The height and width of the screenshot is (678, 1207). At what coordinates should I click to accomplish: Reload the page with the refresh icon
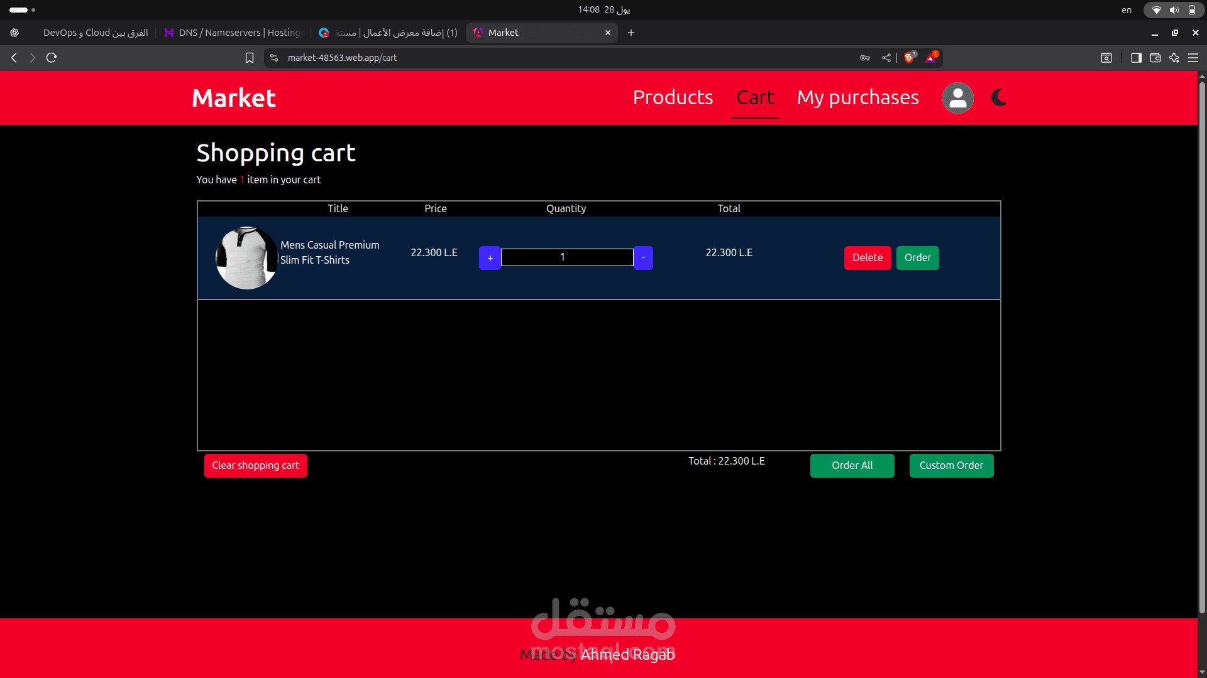52,58
